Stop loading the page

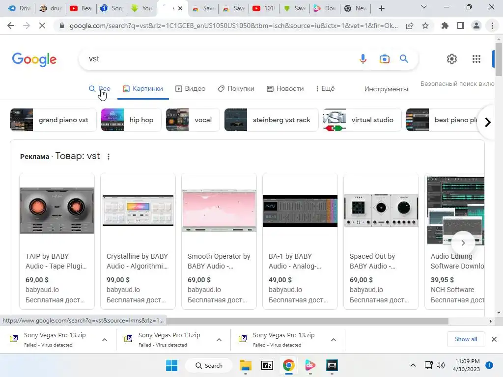tap(42, 26)
